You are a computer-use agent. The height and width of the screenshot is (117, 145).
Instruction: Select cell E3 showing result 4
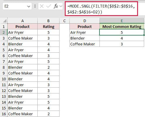[122, 38]
